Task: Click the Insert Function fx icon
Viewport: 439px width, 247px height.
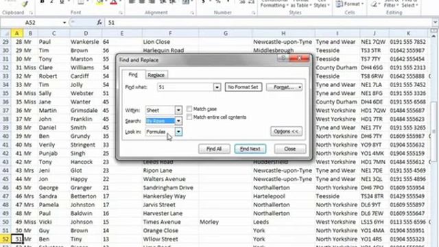Action: coord(99,23)
